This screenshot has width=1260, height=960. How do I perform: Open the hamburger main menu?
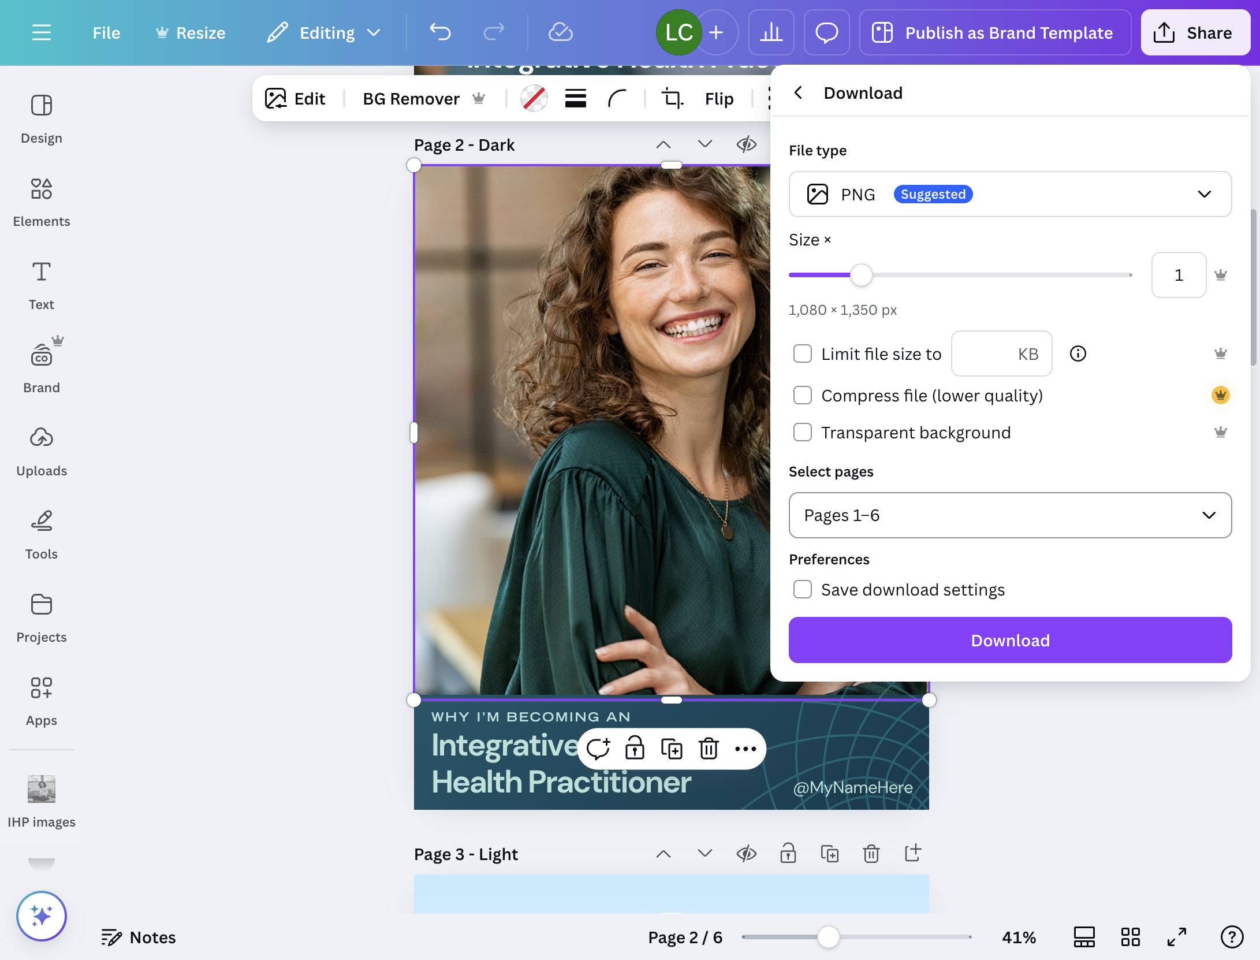click(41, 32)
